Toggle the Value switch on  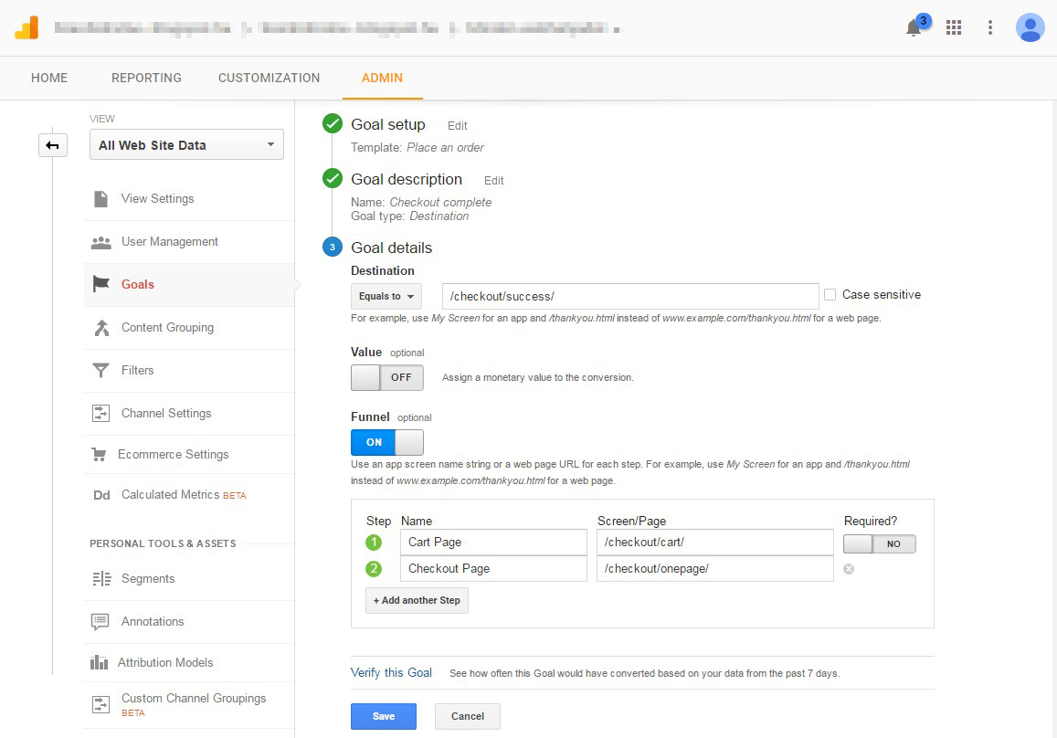(387, 377)
